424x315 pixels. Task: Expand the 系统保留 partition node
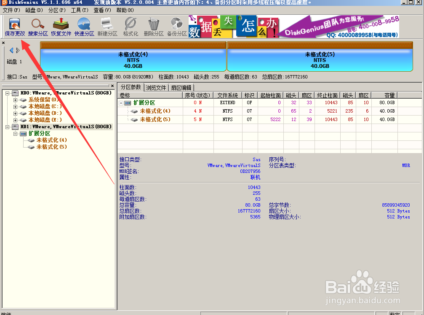tap(16, 100)
